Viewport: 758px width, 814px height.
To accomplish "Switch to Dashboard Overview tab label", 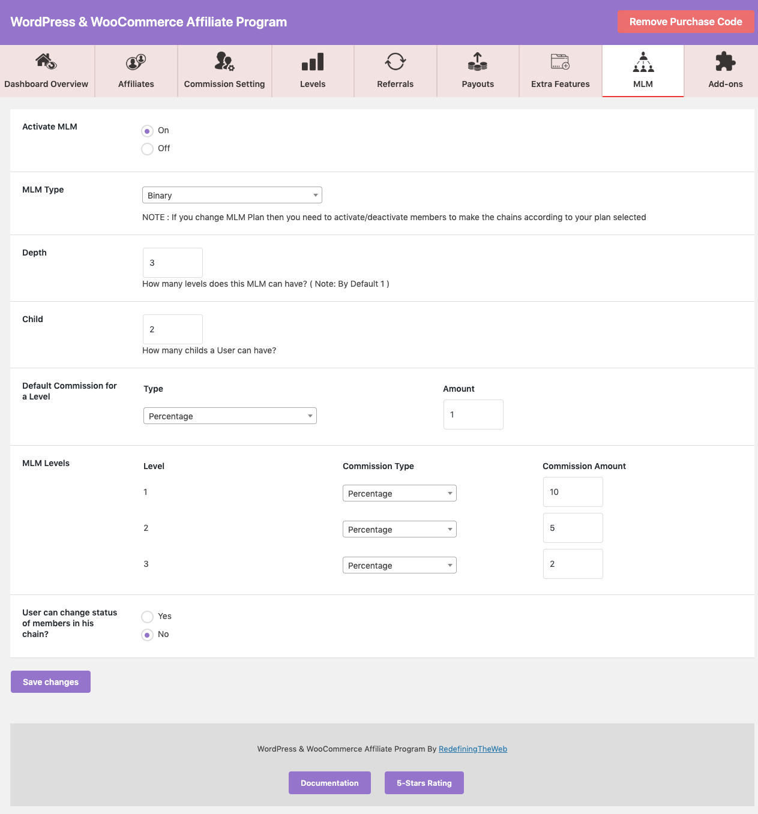I will click(x=46, y=84).
